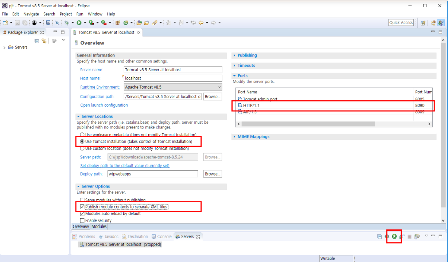
Task: Click the Stop server red square icon
Action: (x=409, y=236)
